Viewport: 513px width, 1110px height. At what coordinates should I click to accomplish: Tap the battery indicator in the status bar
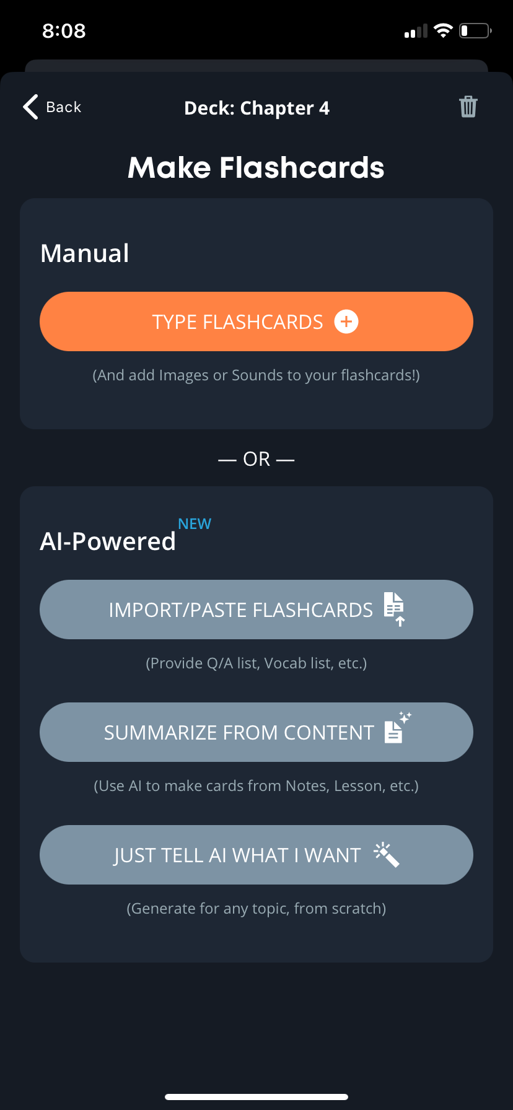coord(475,30)
